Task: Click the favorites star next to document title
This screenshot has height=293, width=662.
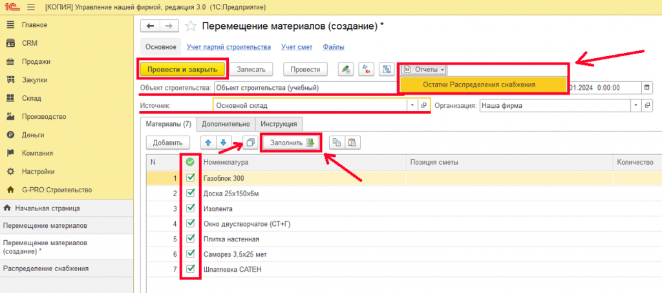Action: pyautogui.click(x=191, y=26)
